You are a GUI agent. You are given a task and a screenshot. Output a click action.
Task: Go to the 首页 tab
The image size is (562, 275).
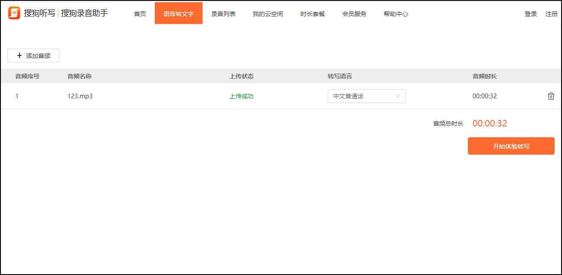coord(140,14)
